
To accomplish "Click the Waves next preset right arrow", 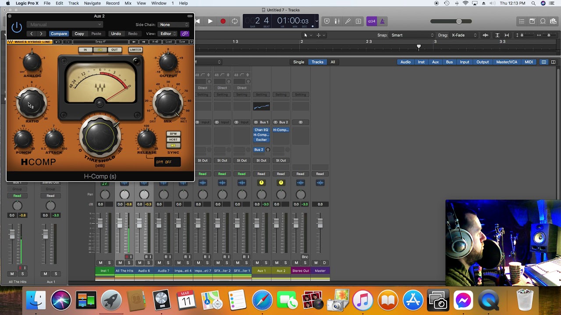I will 144,42.
